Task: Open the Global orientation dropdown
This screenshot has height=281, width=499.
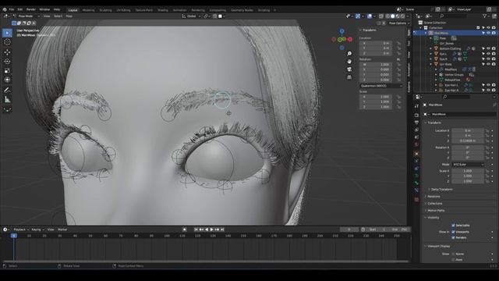Action: pyautogui.click(x=191, y=16)
